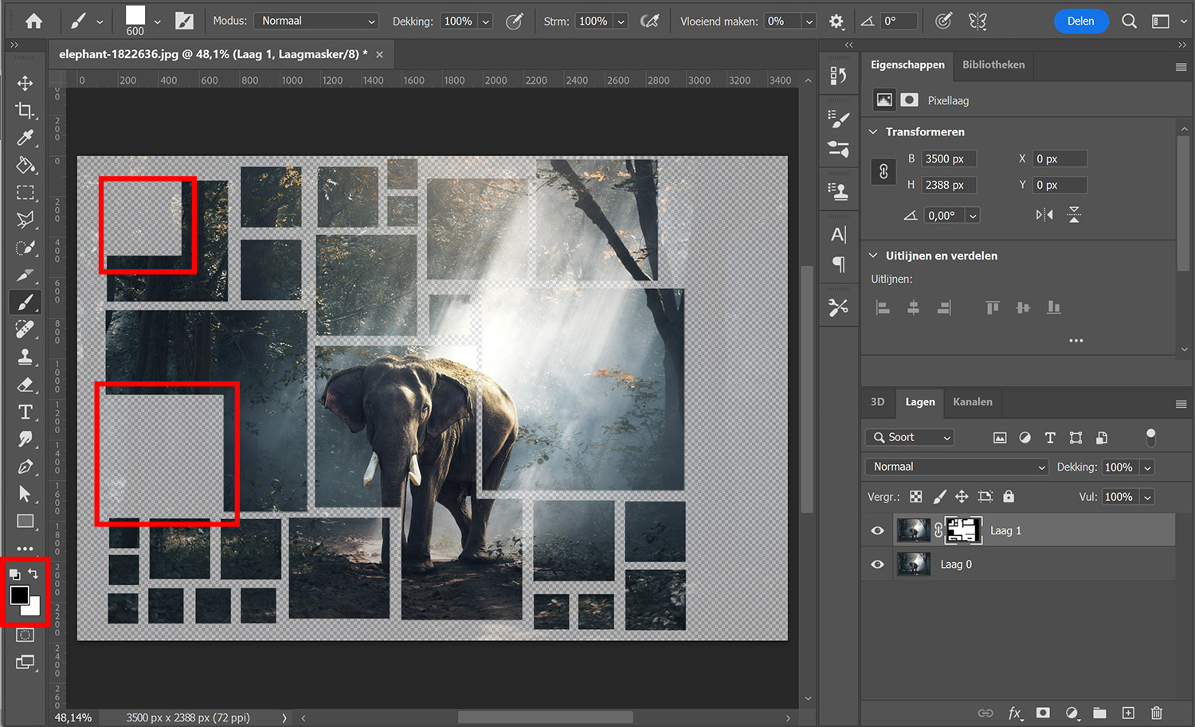Collapse the Transformeren section
Viewport: 1195px width, 727px height.
pos(873,131)
